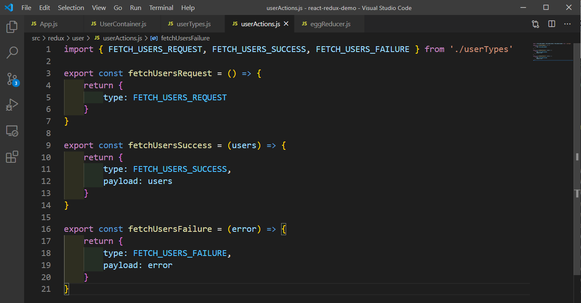
Task: Click the import keyword on line 1
Action: coord(79,49)
